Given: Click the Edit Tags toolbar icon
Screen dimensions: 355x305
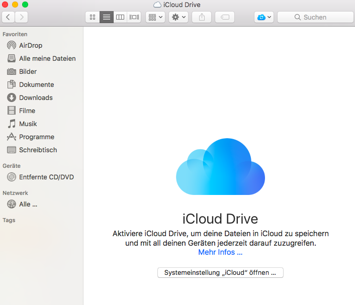Looking at the screenshot, I should point(225,17).
